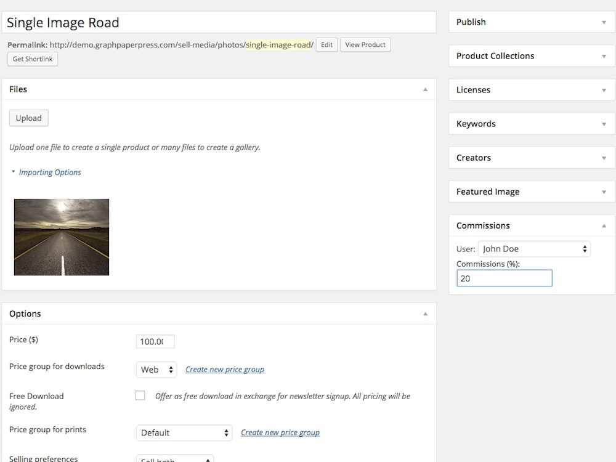Click the road image thumbnail
616x462 pixels.
(x=62, y=237)
